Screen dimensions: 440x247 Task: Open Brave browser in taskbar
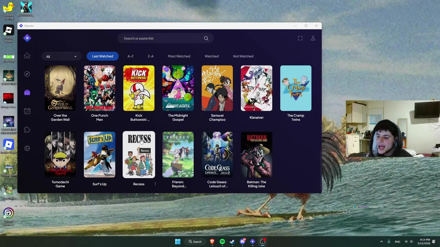coord(212,242)
